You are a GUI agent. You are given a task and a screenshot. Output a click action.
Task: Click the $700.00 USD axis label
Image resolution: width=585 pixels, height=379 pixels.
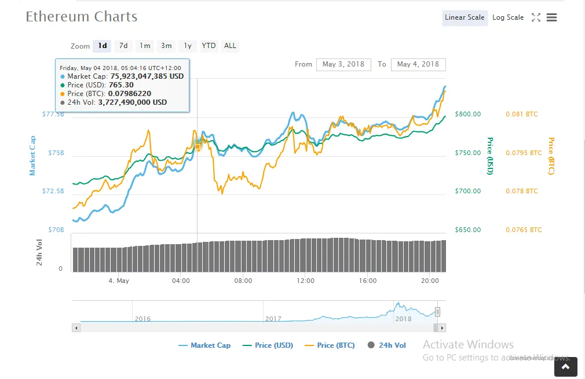[x=468, y=191]
